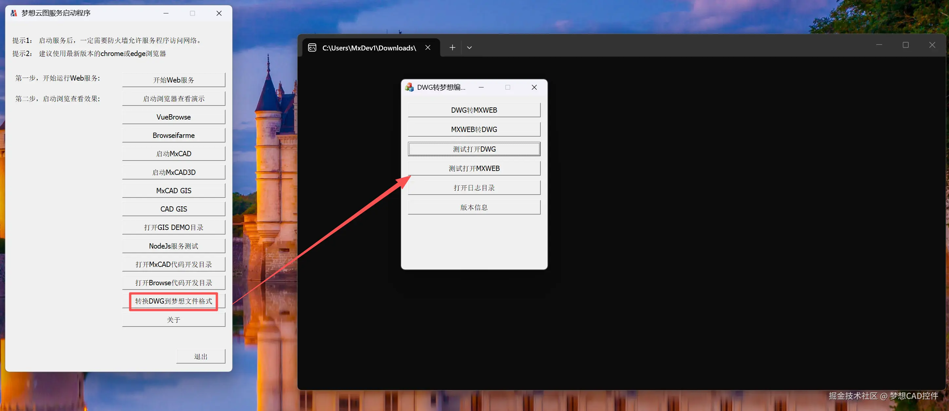Click 测试打开MXWEB button
This screenshot has height=411, width=949.
474,168
